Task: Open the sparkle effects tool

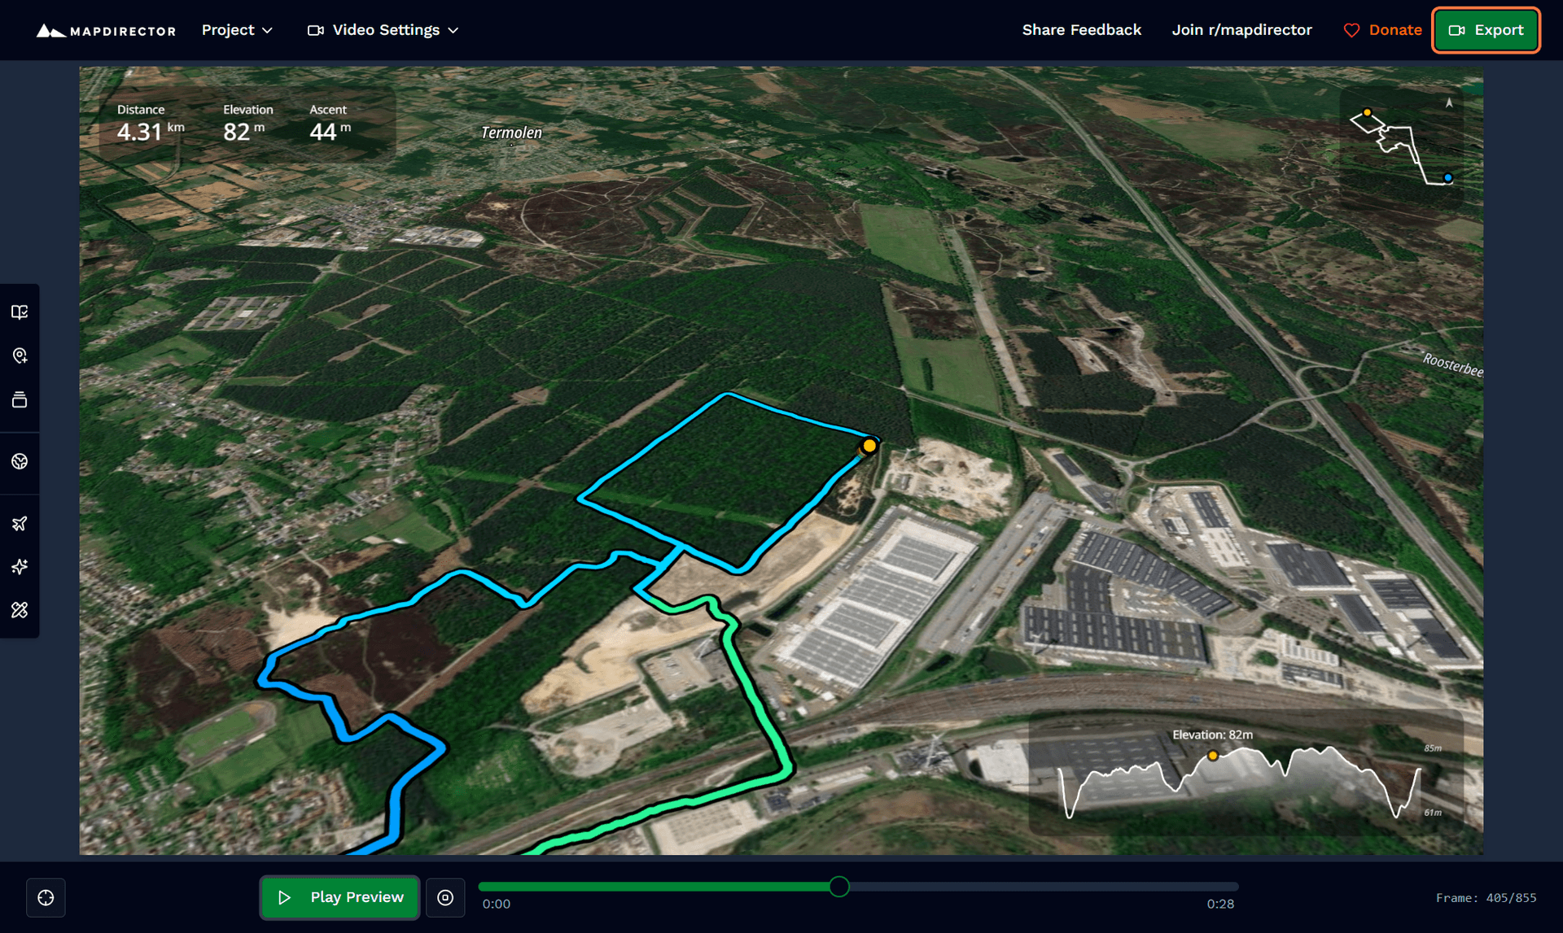Action: 20,567
